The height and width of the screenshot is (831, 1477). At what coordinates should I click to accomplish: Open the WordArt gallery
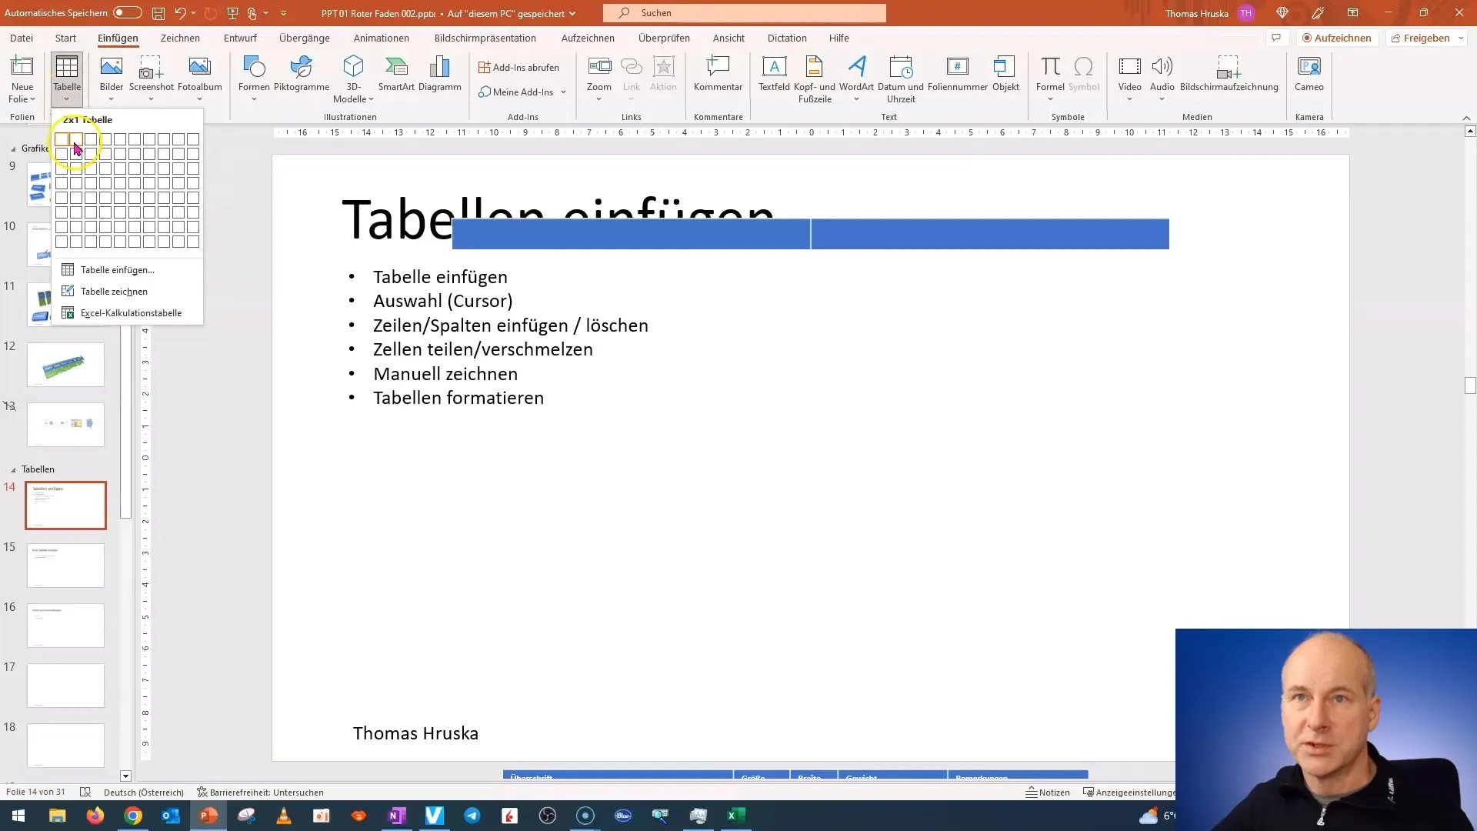tap(856, 78)
